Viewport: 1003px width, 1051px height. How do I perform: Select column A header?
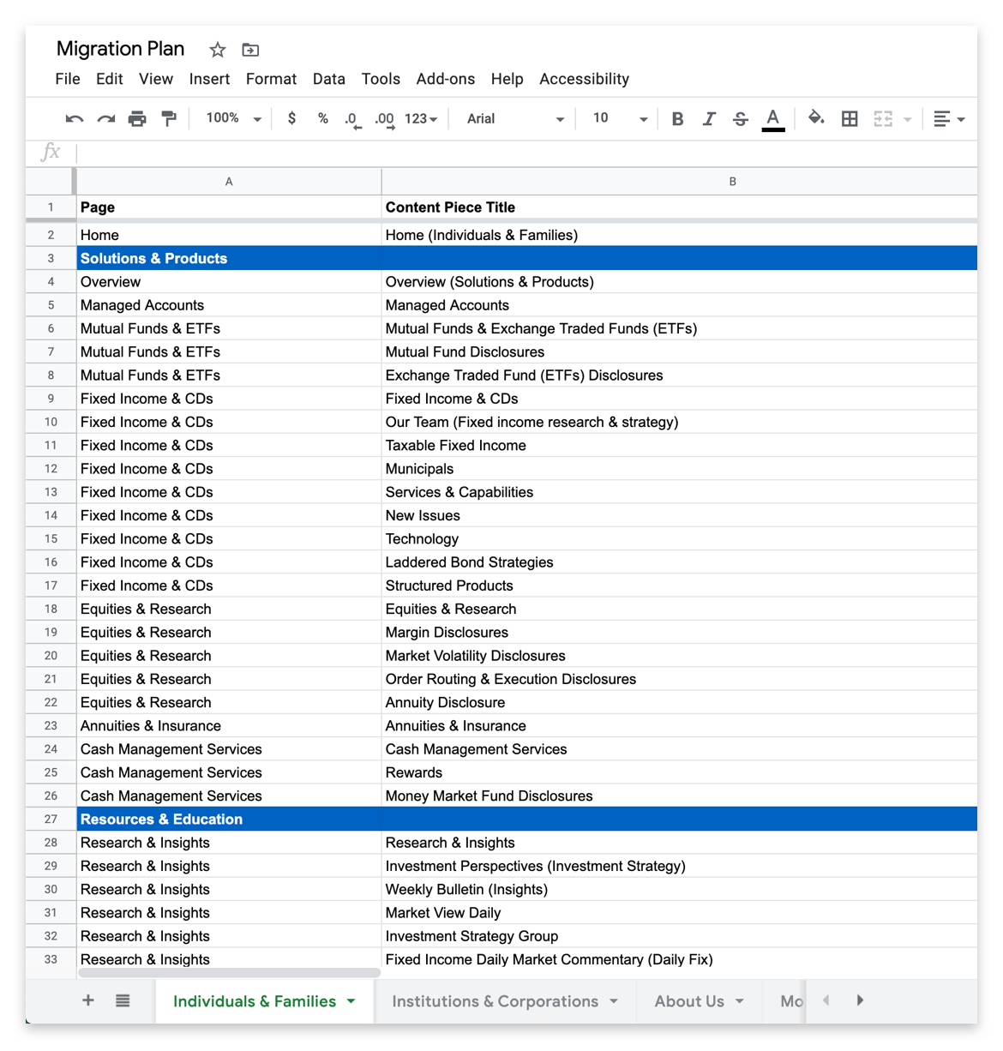229,182
